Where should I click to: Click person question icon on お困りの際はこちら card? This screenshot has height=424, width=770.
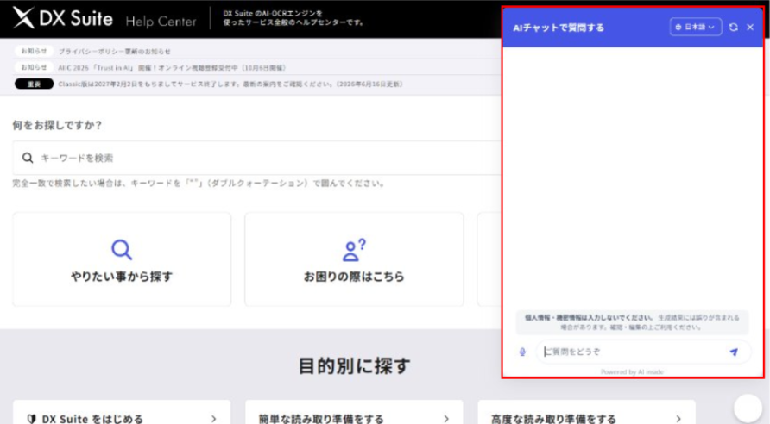[354, 250]
